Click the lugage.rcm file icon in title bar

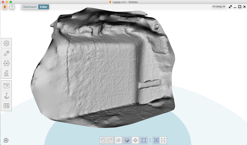coord(110,2)
